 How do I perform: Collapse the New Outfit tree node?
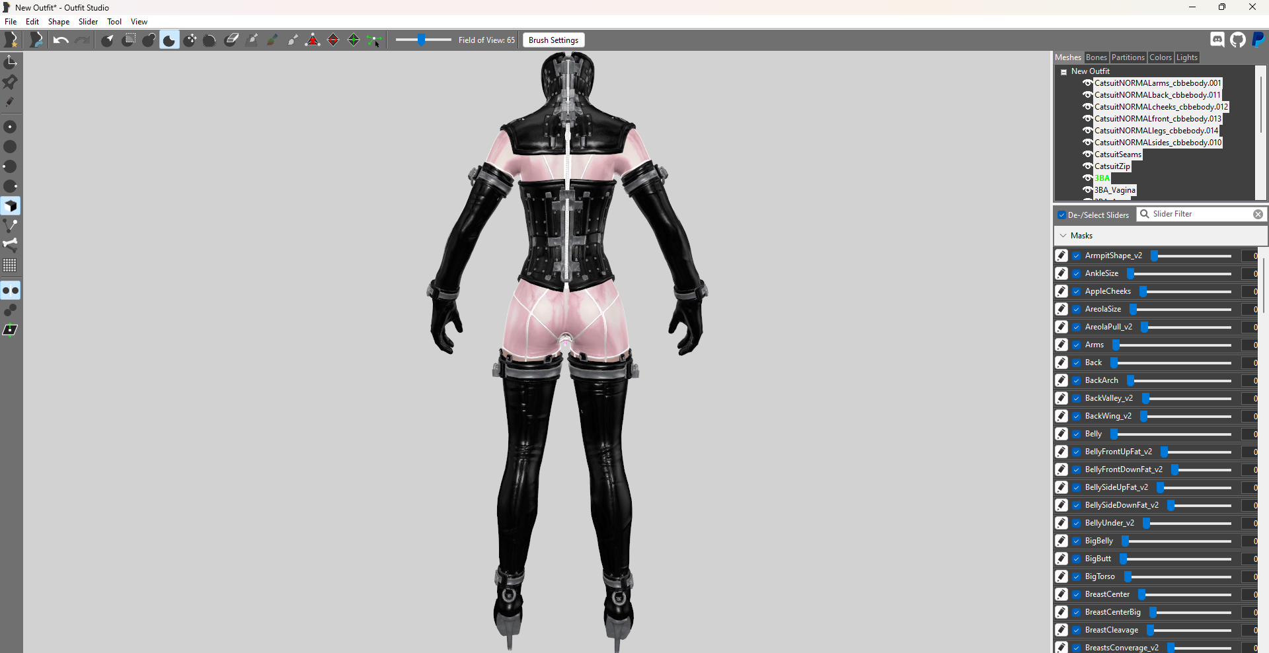click(1063, 72)
